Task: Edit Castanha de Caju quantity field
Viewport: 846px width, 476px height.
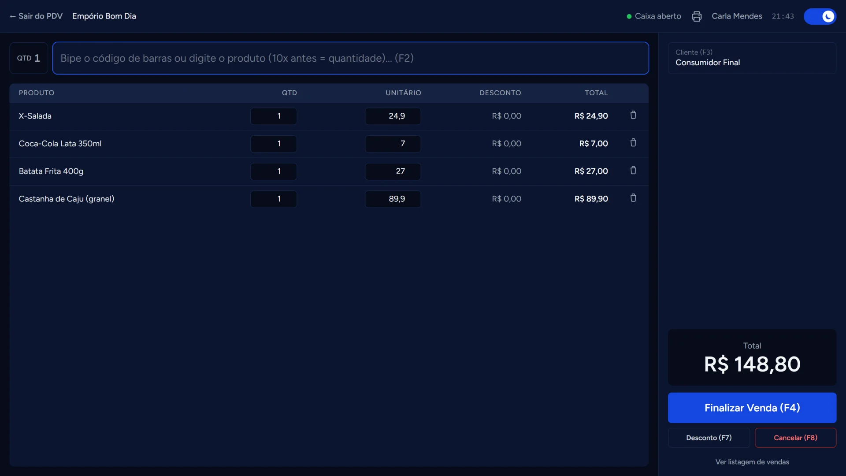Action: pos(274,199)
